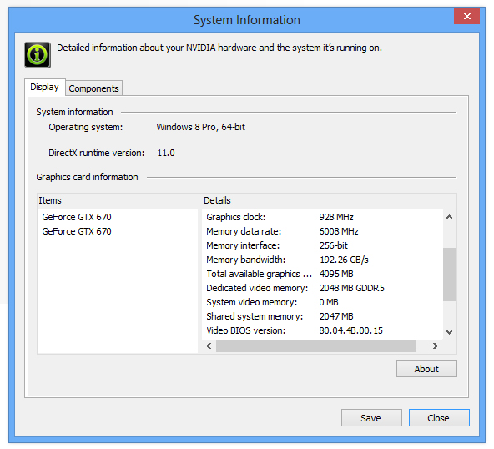Click the 256-bit value
The width and height of the screenshot is (494, 449).
point(334,245)
